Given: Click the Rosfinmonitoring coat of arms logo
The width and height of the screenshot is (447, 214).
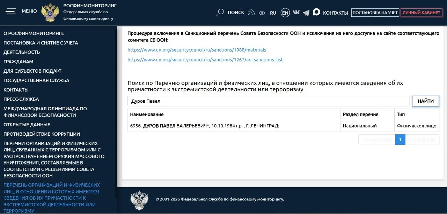Looking at the screenshot, I should [x=50, y=13].
